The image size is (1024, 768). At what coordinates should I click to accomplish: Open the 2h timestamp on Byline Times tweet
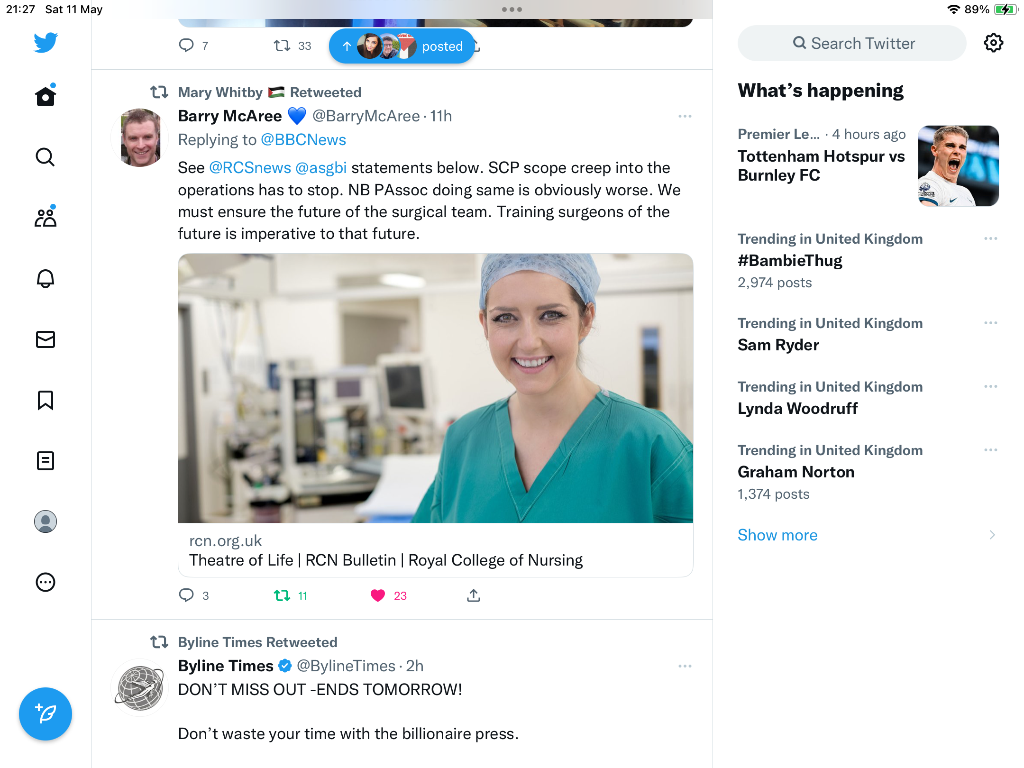click(x=415, y=666)
